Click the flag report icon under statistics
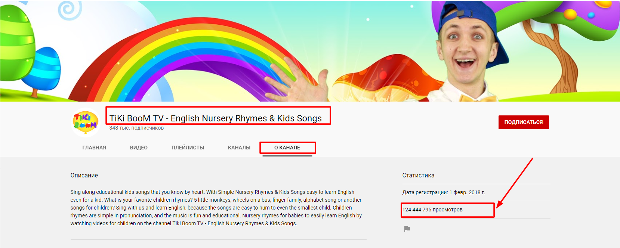This screenshot has height=248, width=620. coord(407,229)
